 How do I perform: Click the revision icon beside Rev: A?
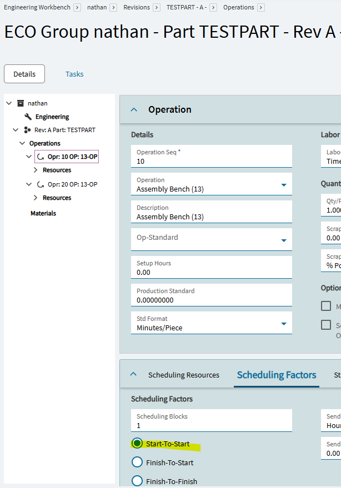click(x=27, y=130)
